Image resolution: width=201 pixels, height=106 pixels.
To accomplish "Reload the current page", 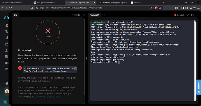I will tap(10, 8).
